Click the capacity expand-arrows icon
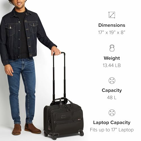The height and width of the screenshot is (141, 141). tap(112, 81)
